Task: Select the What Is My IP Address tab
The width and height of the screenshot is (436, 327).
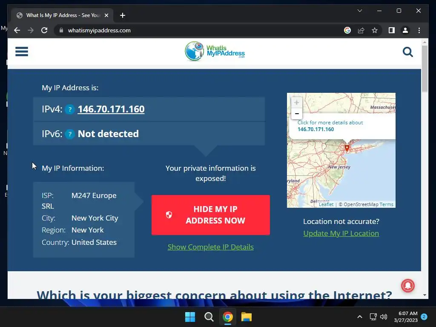Action: [x=62, y=15]
